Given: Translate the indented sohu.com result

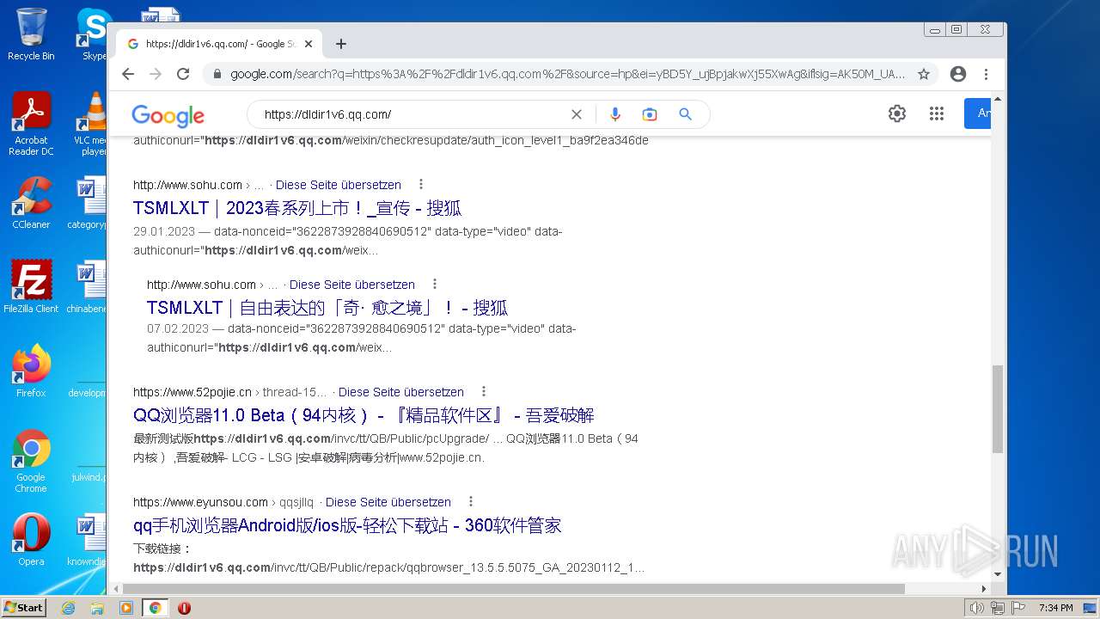Looking at the screenshot, I should 352,285.
